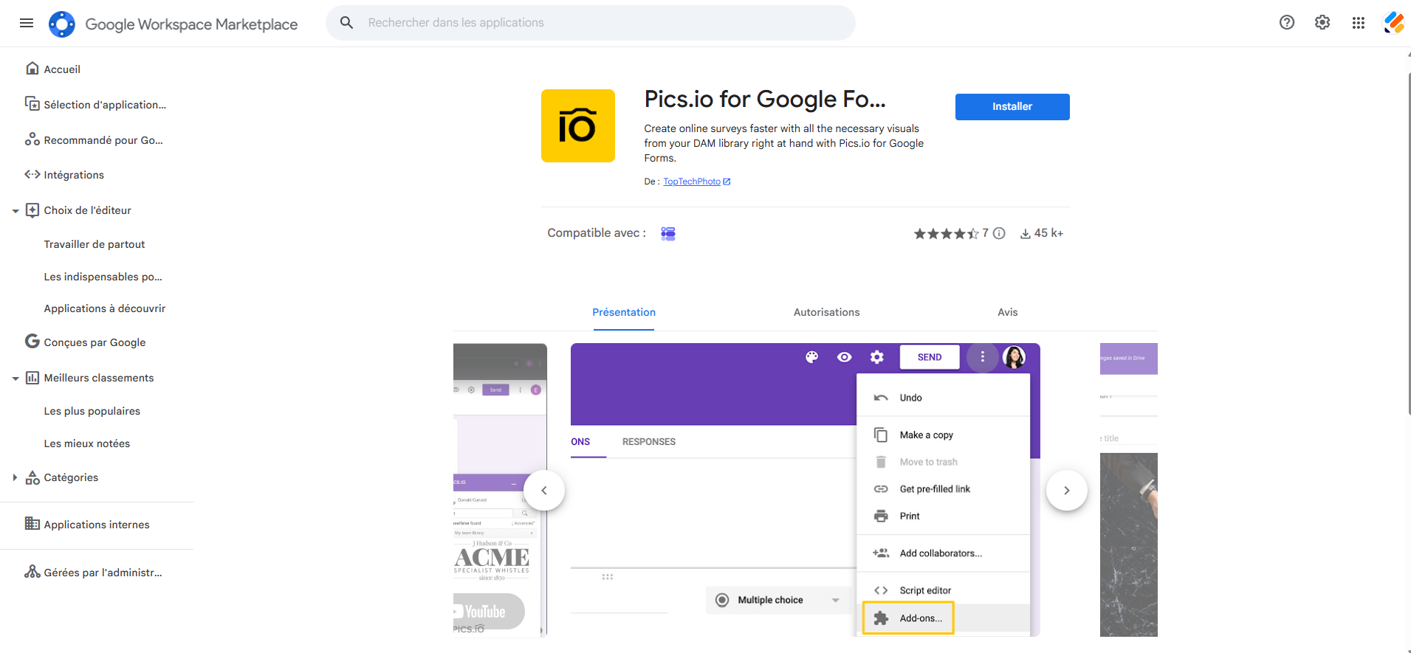Click the right partial screenshot thumbnail
The width and height of the screenshot is (1411, 653).
[1129, 490]
